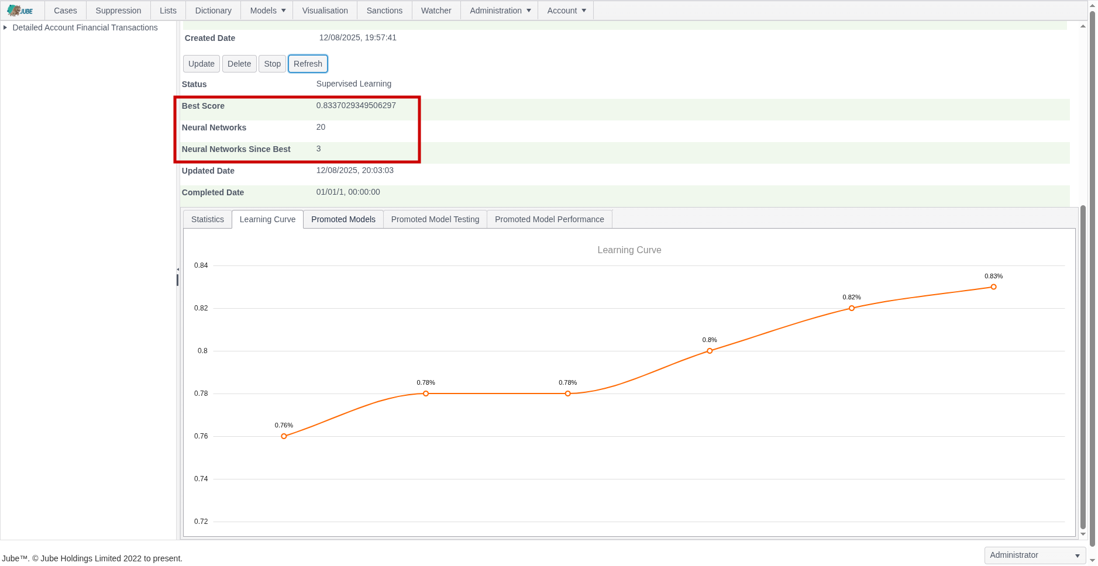Click the Delete button
Screen dimensions: 1098x566
239,64
